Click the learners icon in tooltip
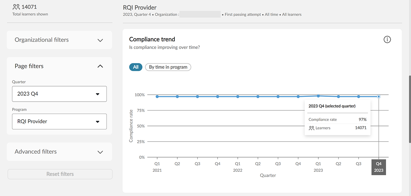The image size is (411, 196). [311, 128]
